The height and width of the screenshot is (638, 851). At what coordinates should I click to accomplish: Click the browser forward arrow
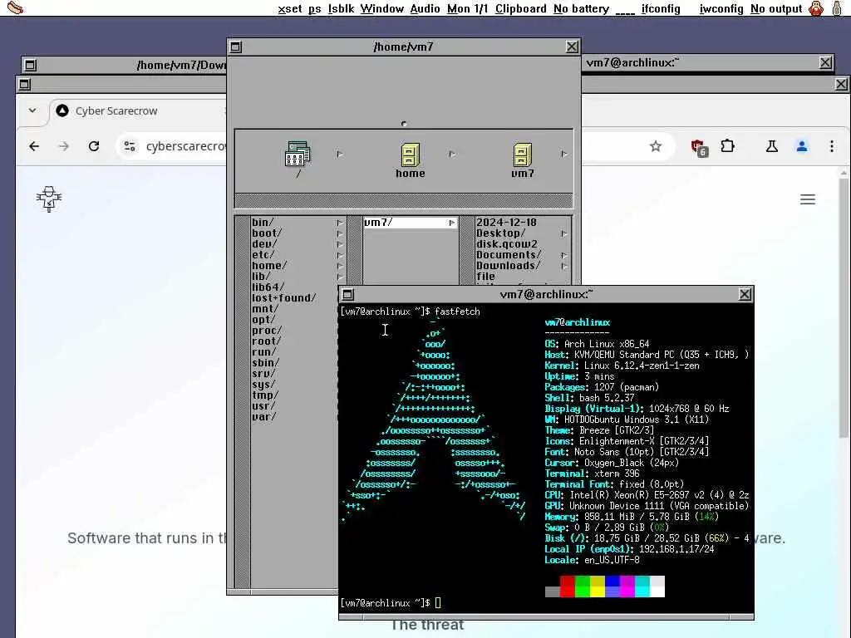(63, 146)
